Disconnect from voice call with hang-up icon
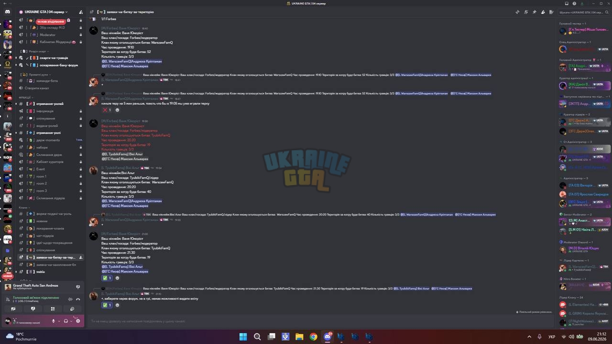Viewport: 612px width, 344px height. (x=77, y=299)
